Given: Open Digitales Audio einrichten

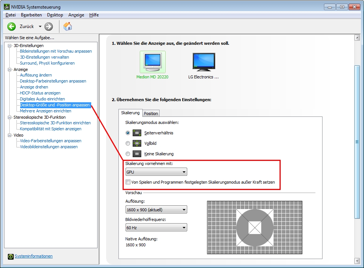Looking at the screenshot, I should coord(42,99).
